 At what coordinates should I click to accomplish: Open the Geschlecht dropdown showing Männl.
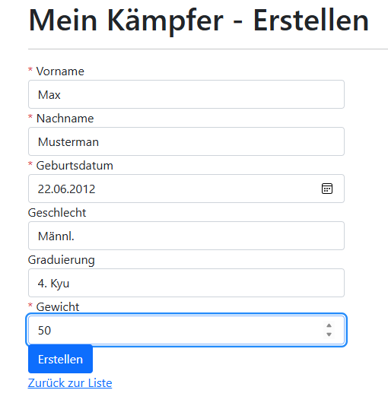(x=186, y=236)
